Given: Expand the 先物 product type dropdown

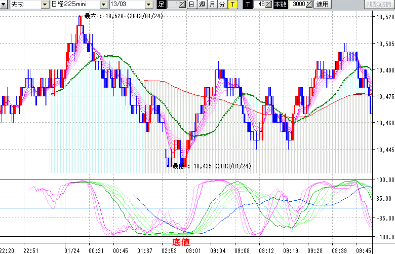Looking at the screenshot, I should (45, 5).
